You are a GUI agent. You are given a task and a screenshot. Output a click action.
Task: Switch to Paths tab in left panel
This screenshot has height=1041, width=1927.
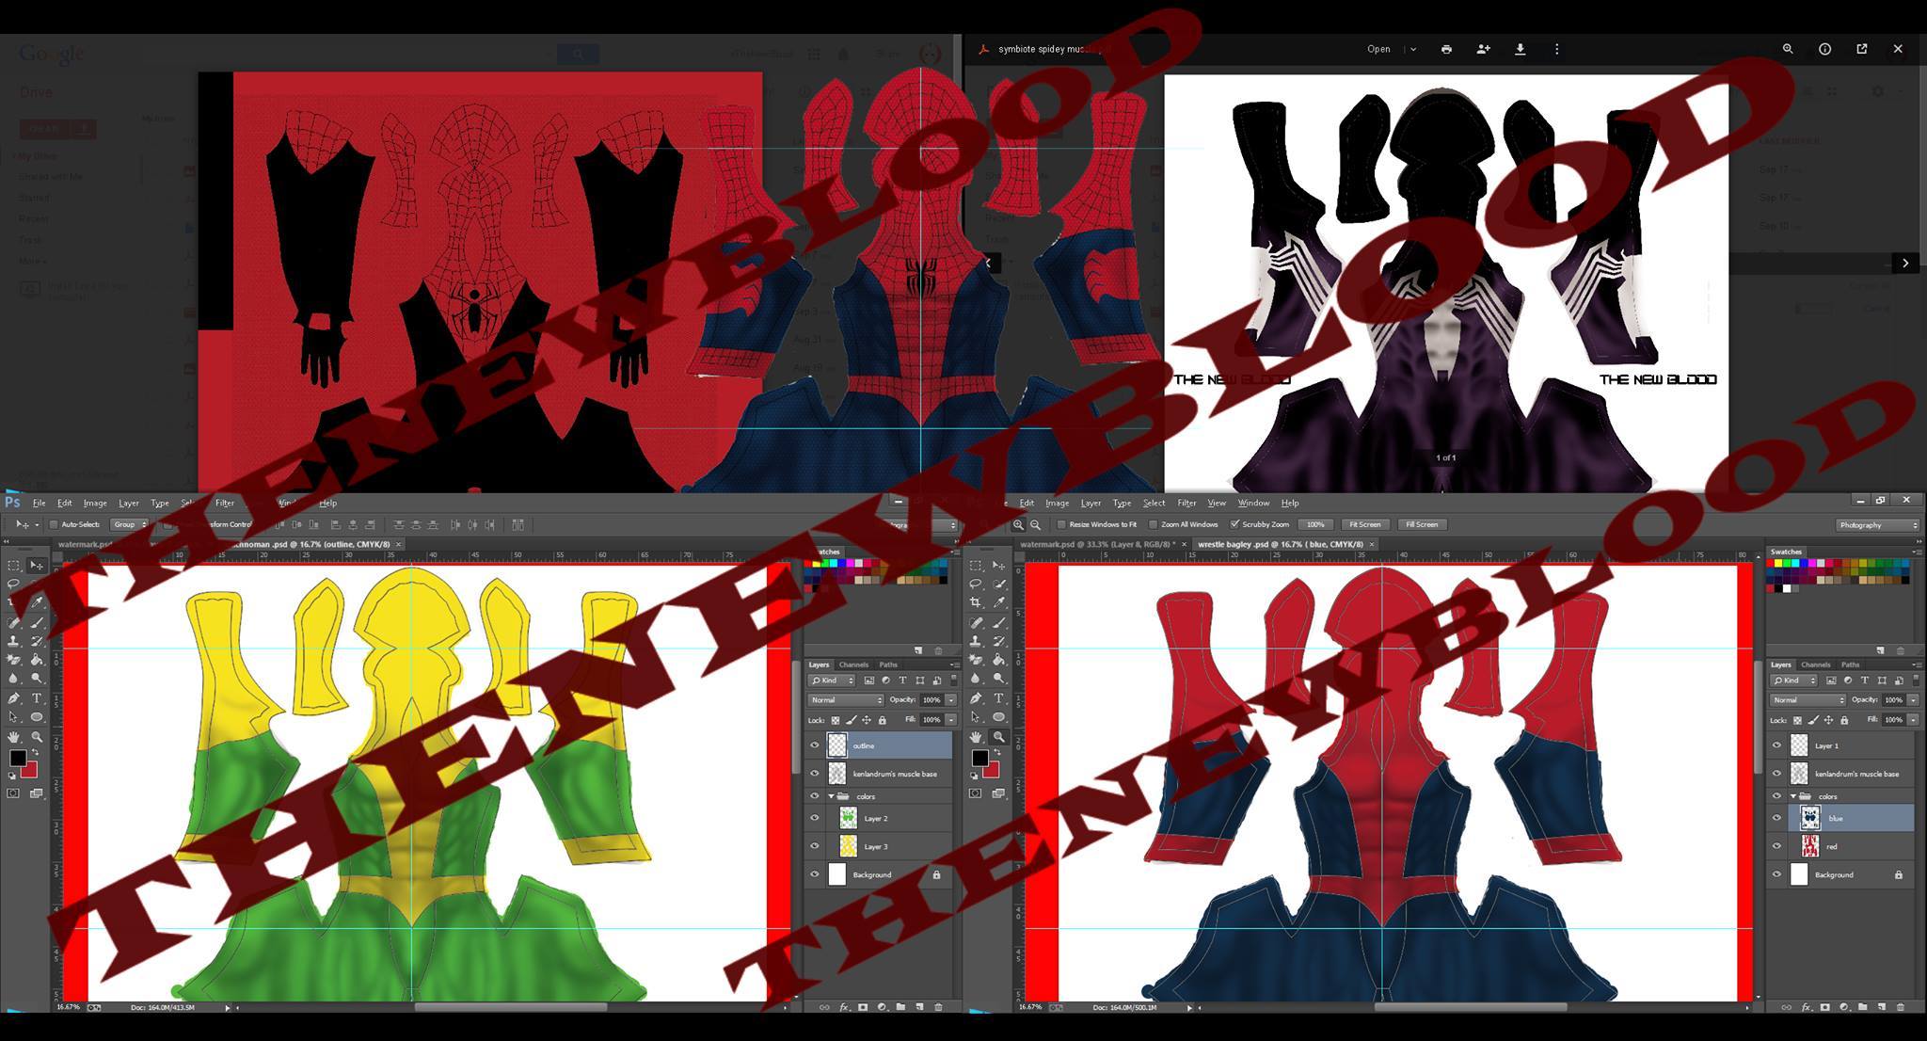(888, 665)
